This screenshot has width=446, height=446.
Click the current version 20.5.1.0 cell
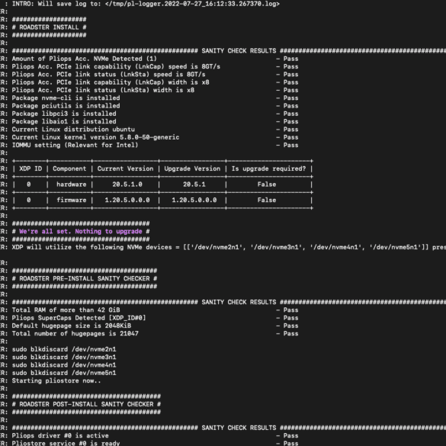(127, 184)
